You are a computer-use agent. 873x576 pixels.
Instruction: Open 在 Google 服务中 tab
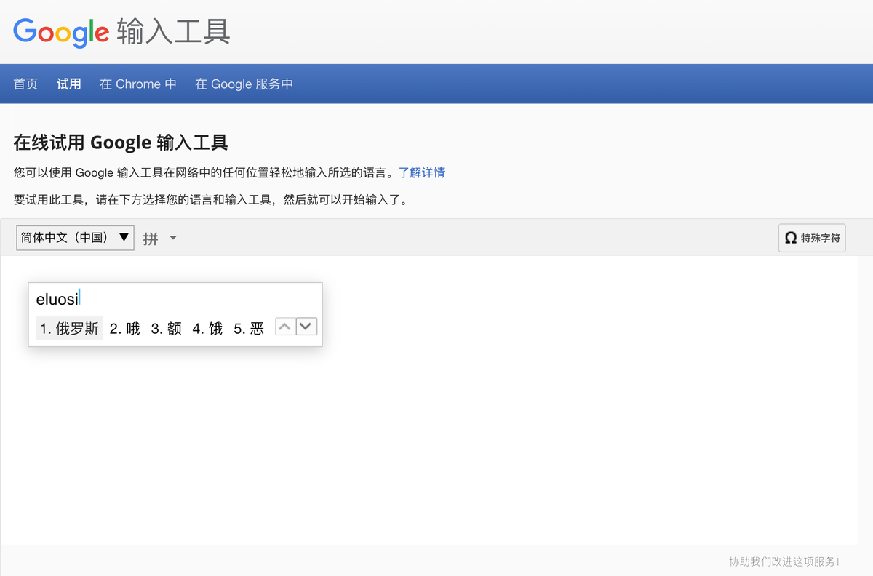tap(244, 84)
